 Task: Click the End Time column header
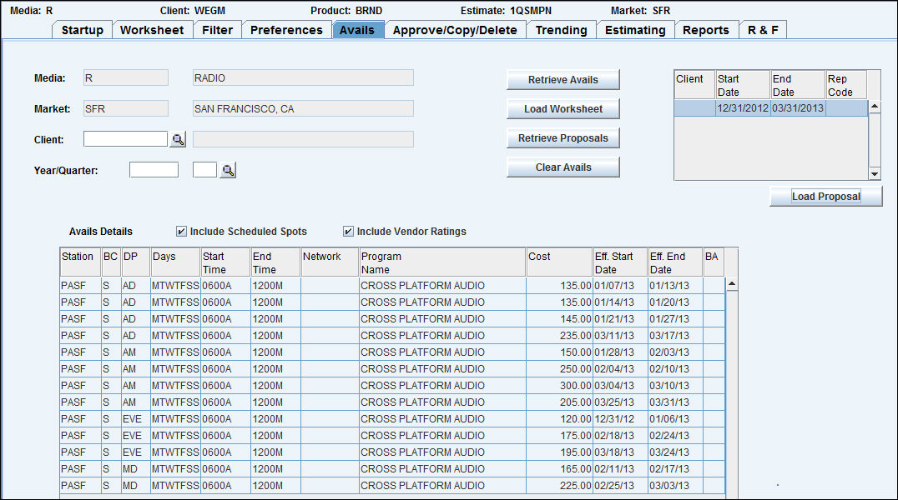[275, 263]
